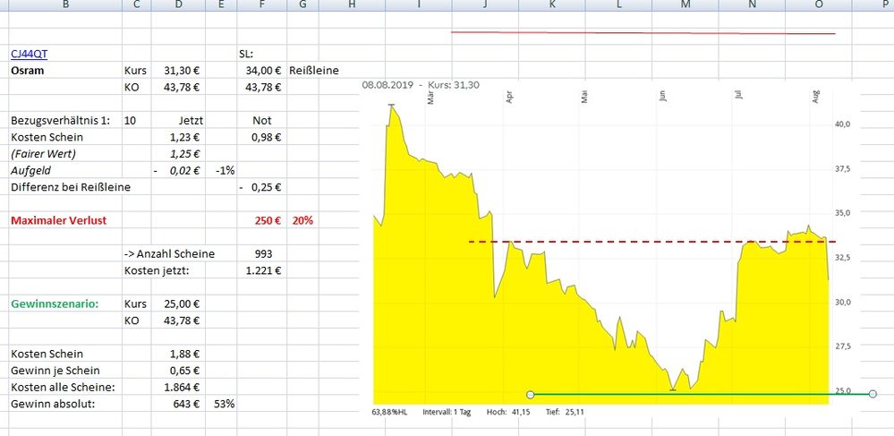Screen dimensions: 894x436
Task: Select the Gewinnszenario Kurs cell 25,00 €
Action: pos(180,303)
